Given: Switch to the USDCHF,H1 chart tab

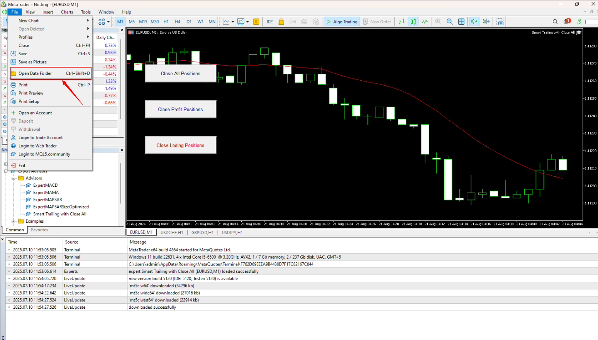Looking at the screenshot, I should (x=172, y=233).
